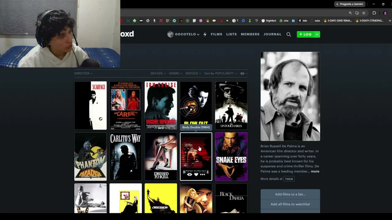Open the LinkedIn bookmark icon

[293, 21]
